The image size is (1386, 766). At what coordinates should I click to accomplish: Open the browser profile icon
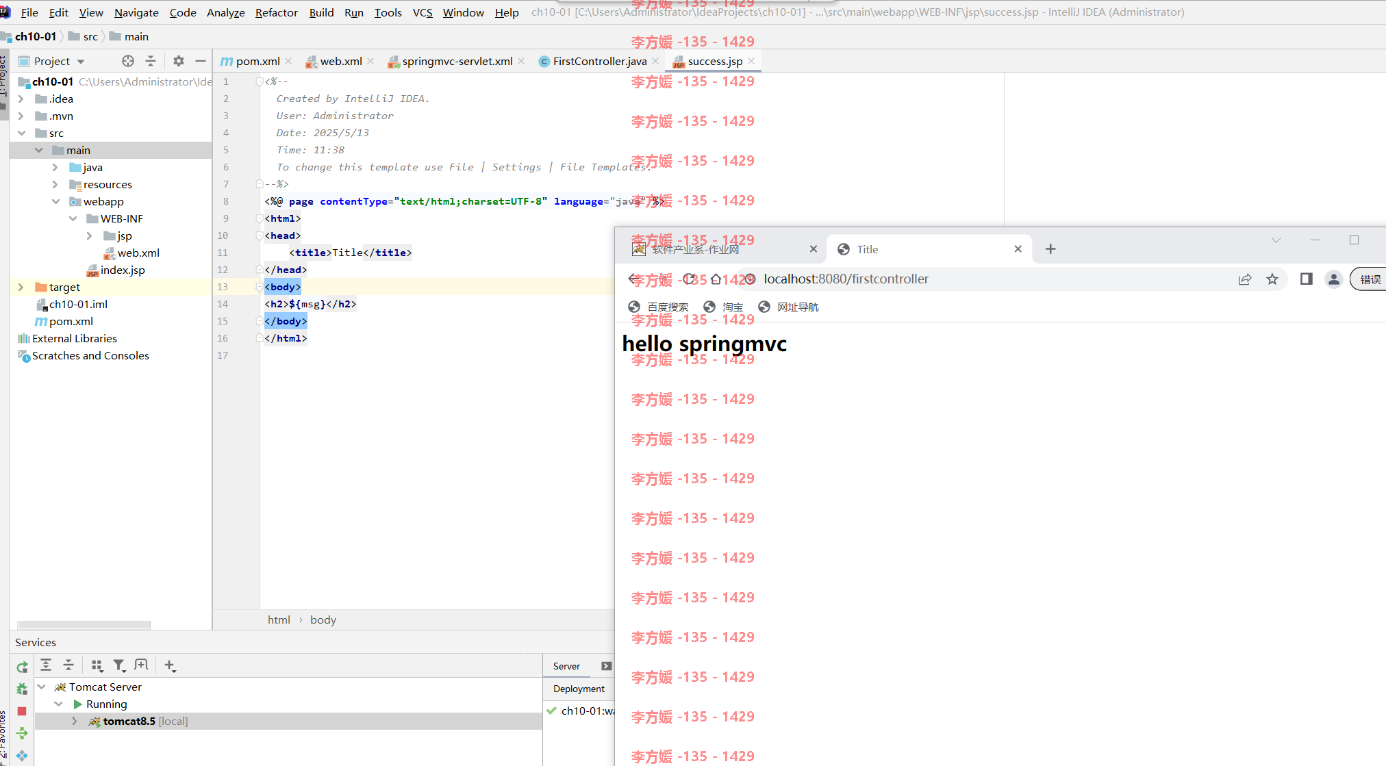tap(1333, 279)
